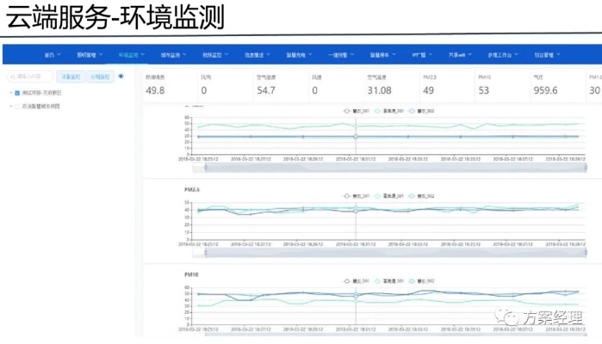Click the middle legend marker of the topmost chart
This screenshot has height=344, width=602.
coord(379,112)
